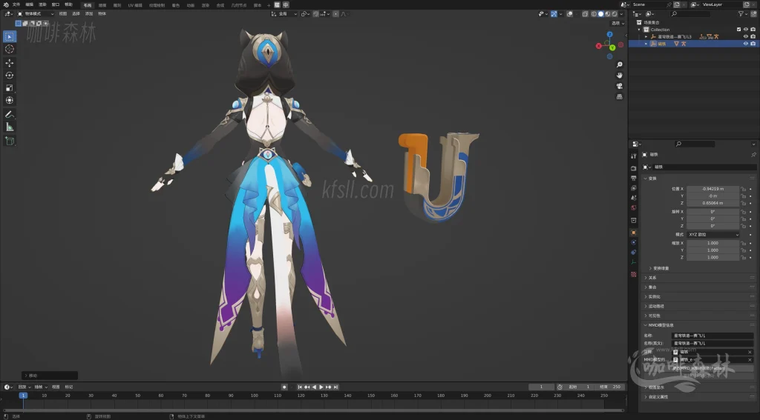Switch to the 几何节点 workspace tab
760x420 pixels.
tap(238, 5)
